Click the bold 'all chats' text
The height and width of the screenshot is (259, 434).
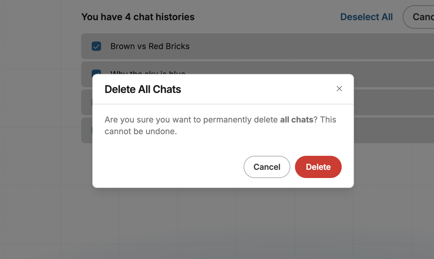tap(296, 120)
